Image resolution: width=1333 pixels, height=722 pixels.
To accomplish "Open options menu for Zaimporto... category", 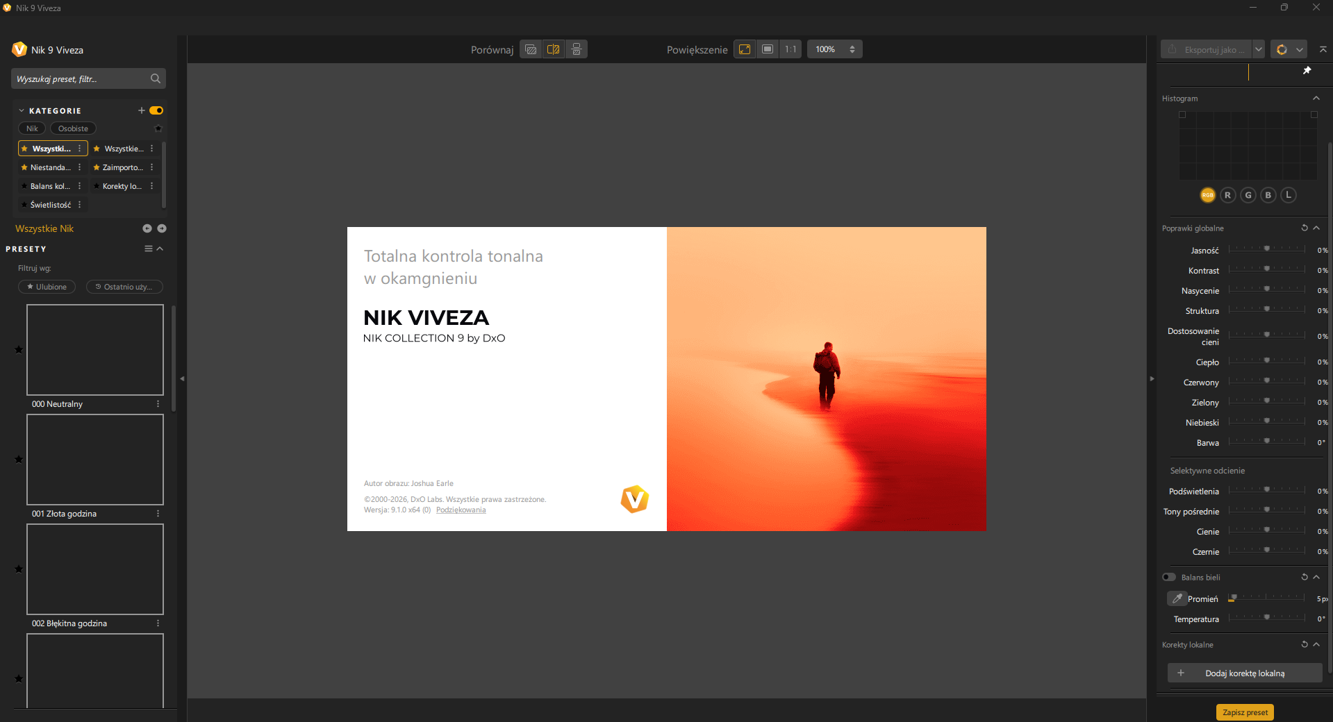I will (152, 167).
